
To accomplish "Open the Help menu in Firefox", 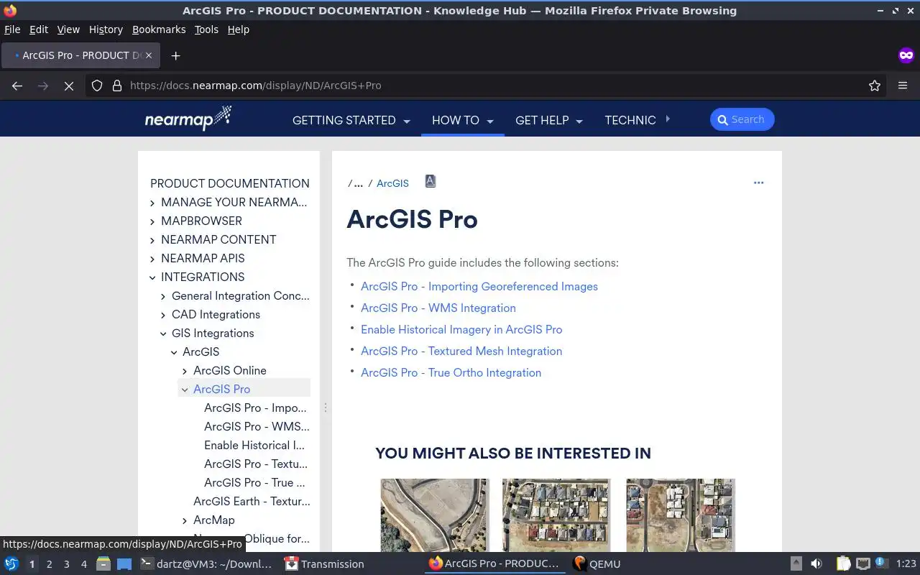I will pos(239,29).
